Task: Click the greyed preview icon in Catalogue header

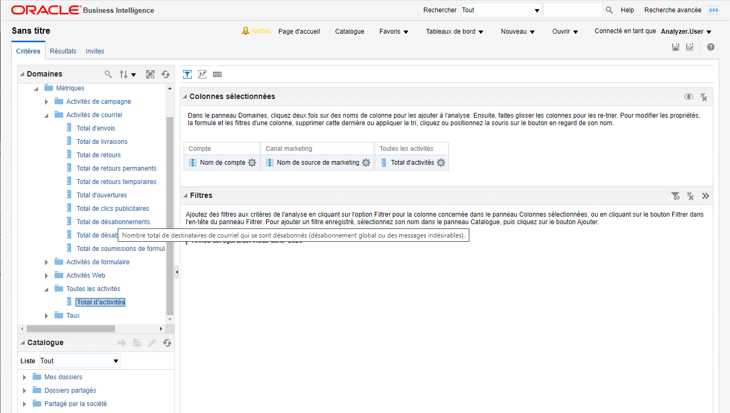Action: (137, 343)
